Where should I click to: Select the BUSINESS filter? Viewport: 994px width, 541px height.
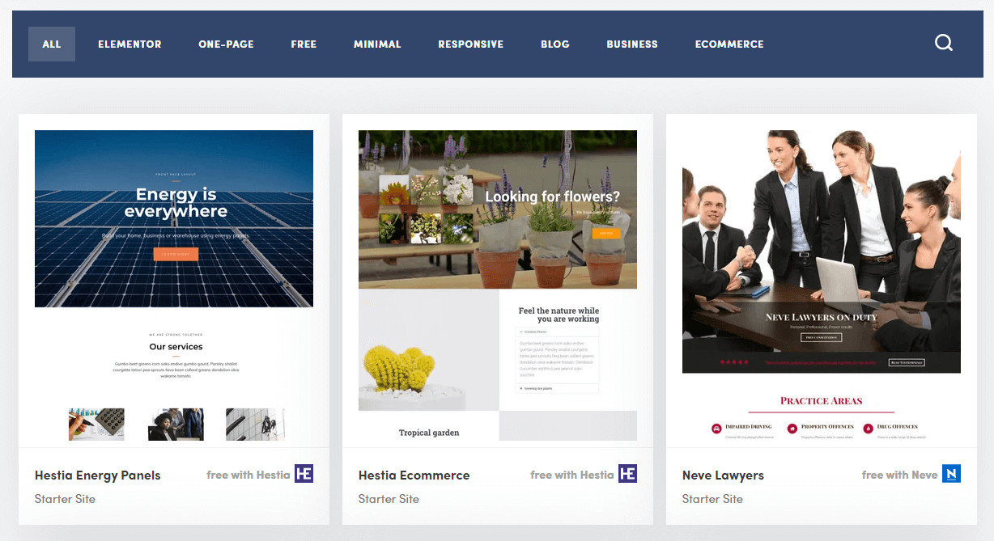[x=632, y=44]
